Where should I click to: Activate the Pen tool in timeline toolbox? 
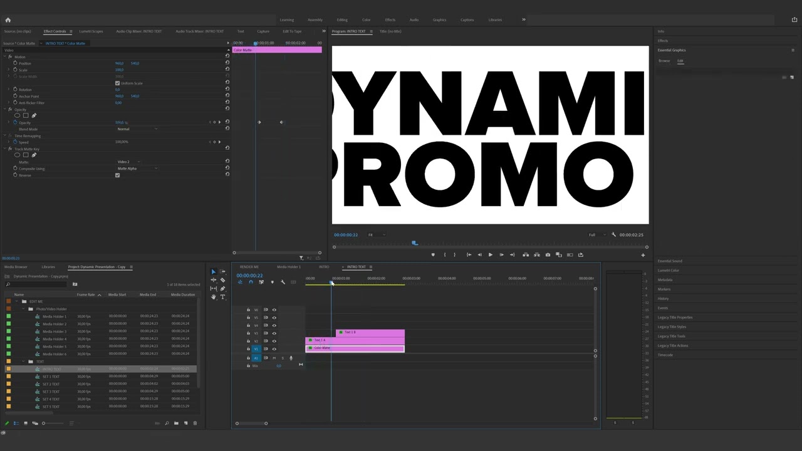pos(222,288)
